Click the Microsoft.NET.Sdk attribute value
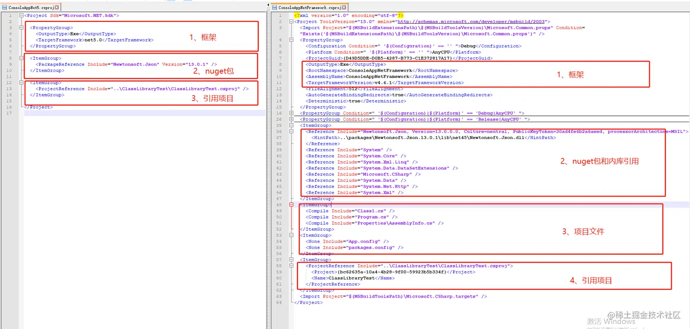 pos(89,15)
